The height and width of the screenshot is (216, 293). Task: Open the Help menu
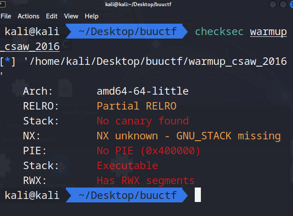(x=92, y=16)
